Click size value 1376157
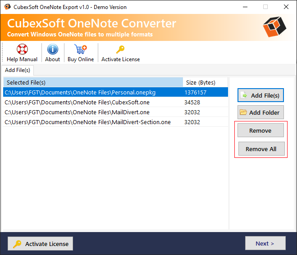The image size is (297, 255). pos(195,93)
